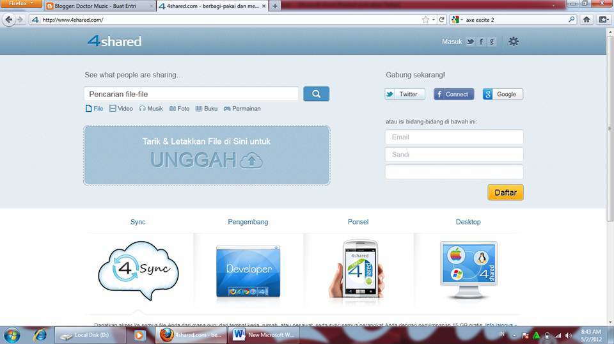Bookmark page with star icon
The height and width of the screenshot is (344, 614).
[425, 20]
